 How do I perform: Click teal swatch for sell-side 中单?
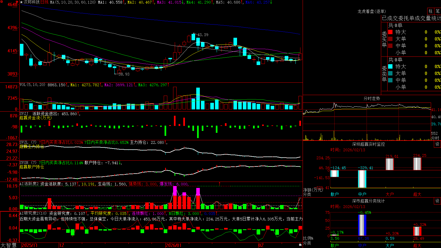pyautogui.click(x=390, y=80)
